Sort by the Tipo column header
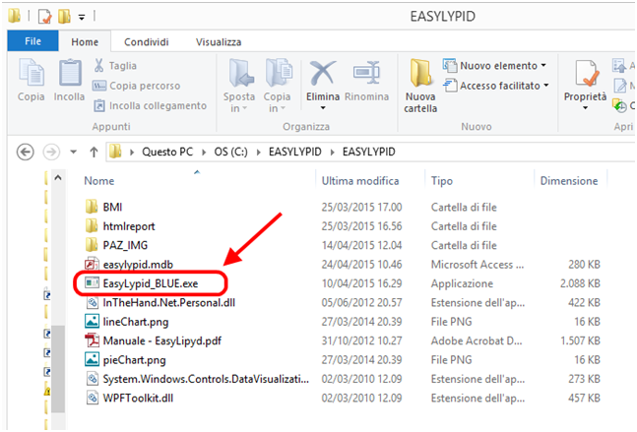This screenshot has height=432, width=637. coord(442,181)
